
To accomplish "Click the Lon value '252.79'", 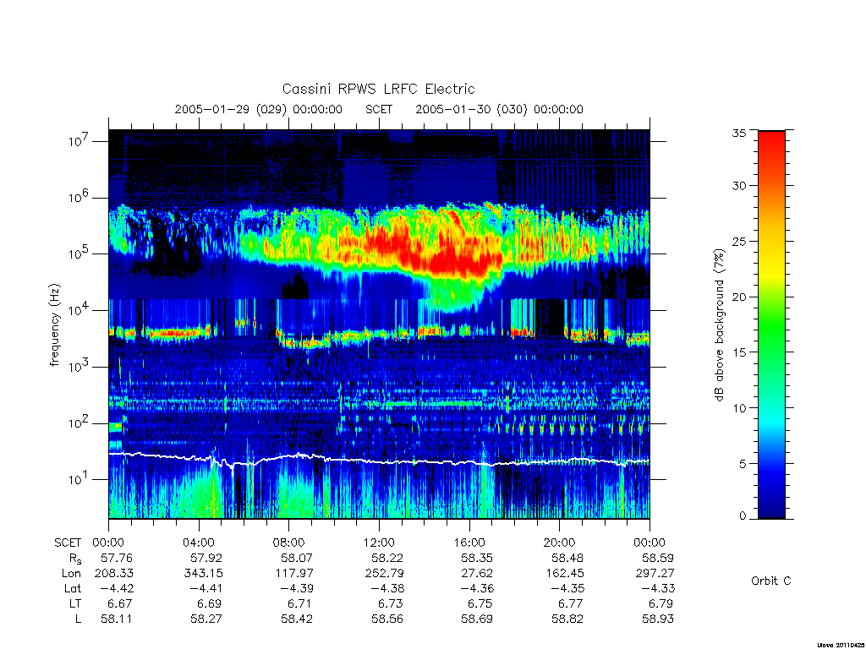I will point(385,574).
